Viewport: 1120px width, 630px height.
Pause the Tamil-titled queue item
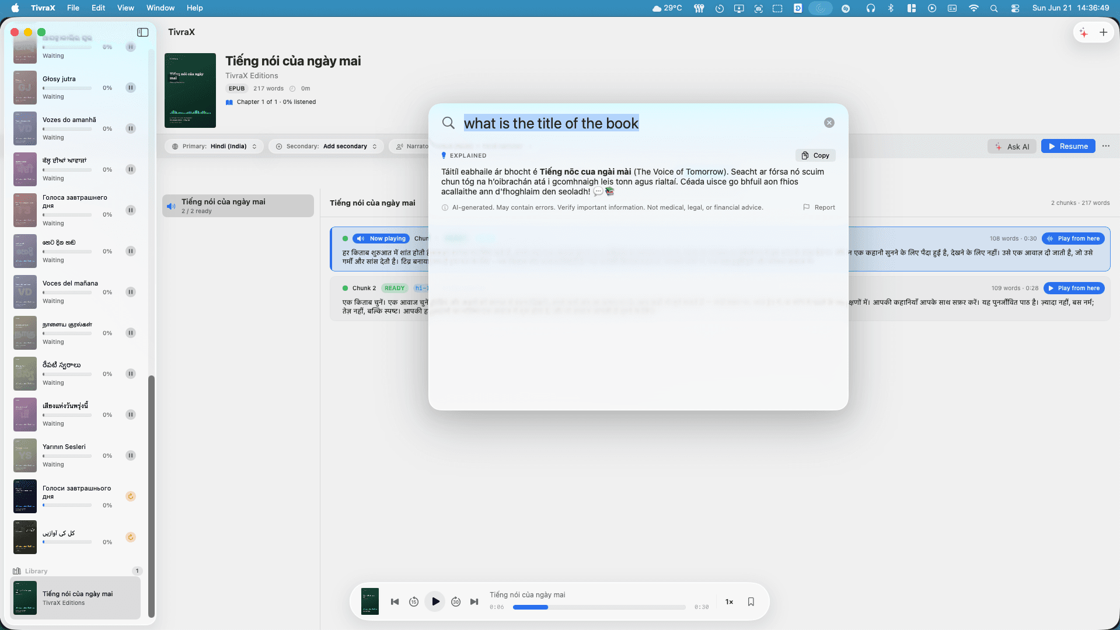point(131,333)
